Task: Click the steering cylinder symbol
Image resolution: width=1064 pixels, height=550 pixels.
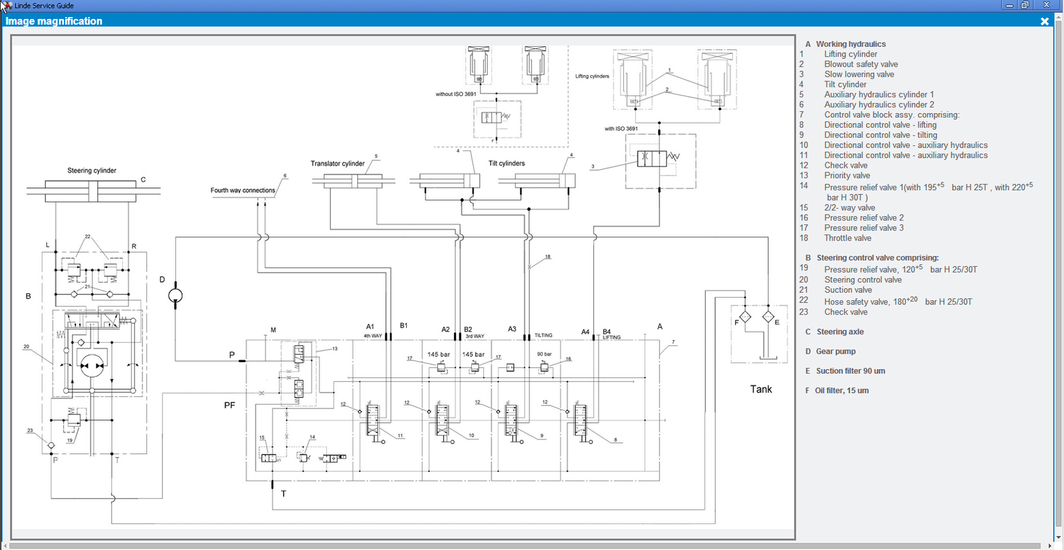Action: (93, 191)
